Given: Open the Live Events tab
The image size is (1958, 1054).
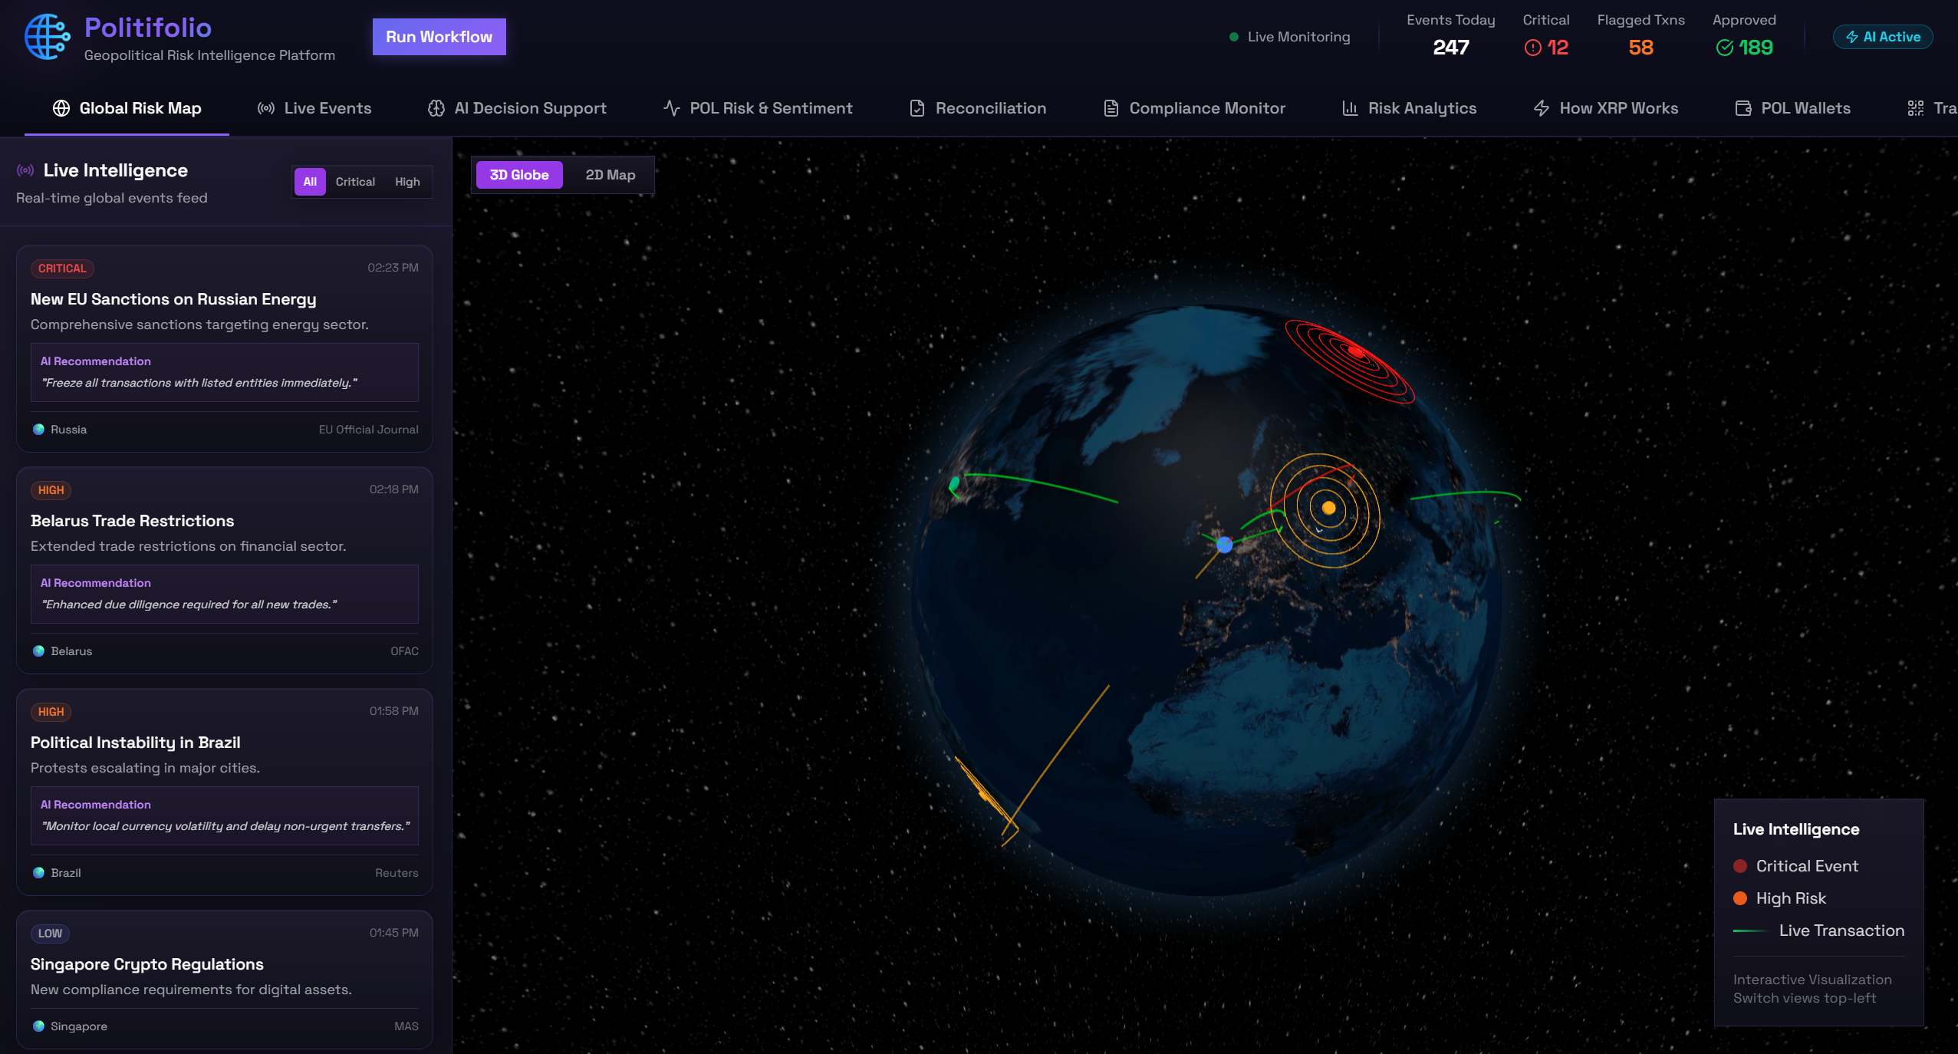Looking at the screenshot, I should [314, 108].
